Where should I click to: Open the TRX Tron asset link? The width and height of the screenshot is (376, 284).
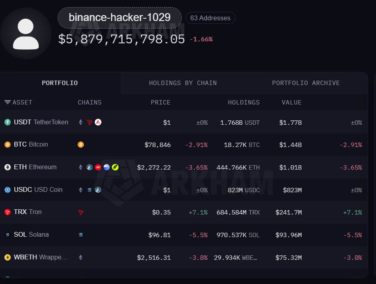tap(27, 212)
